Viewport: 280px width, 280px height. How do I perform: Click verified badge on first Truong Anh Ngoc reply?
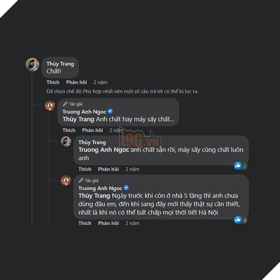point(110,112)
